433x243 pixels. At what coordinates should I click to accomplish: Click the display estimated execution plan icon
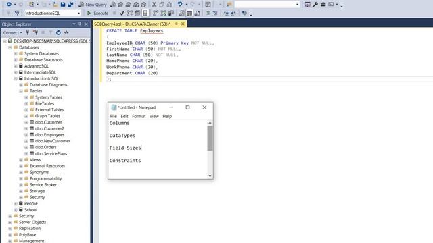(130, 13)
